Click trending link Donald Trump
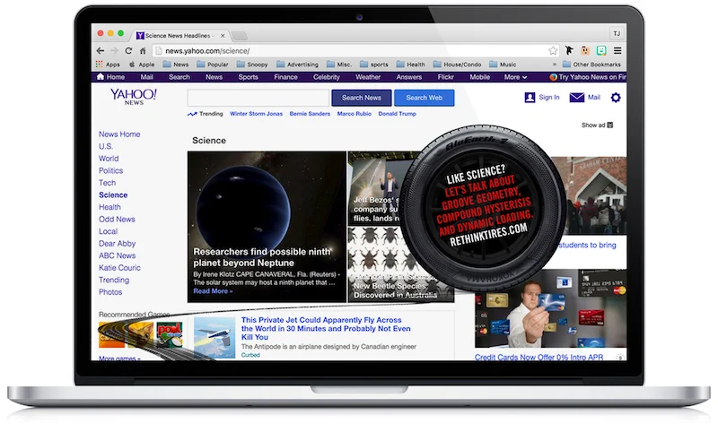718x432 pixels. [x=397, y=114]
